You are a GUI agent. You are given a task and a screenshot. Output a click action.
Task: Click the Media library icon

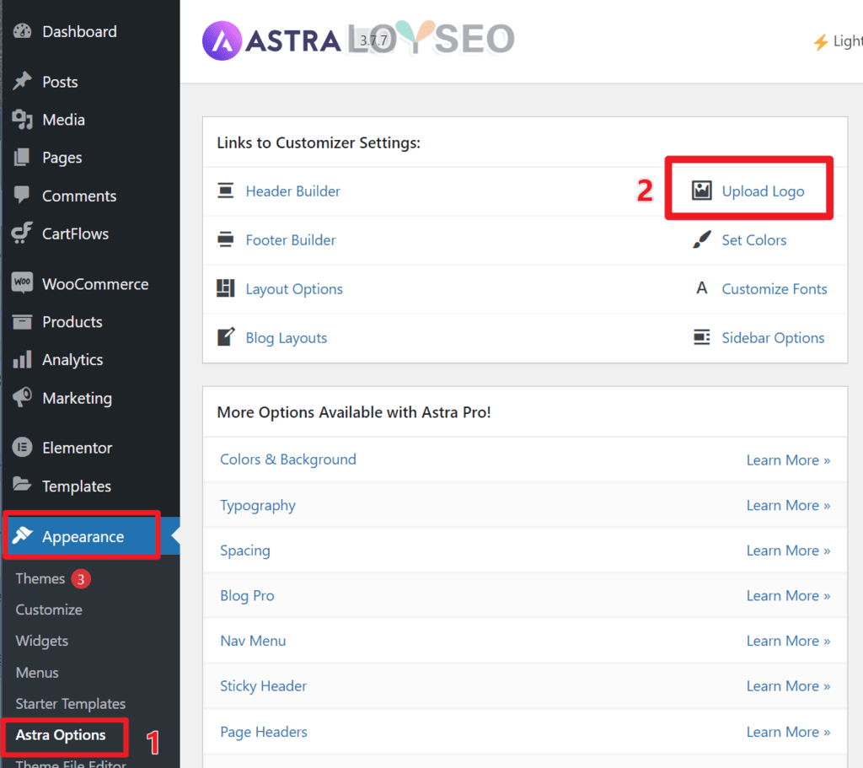pyautogui.click(x=22, y=120)
